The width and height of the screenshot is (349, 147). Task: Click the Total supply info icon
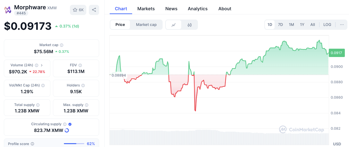click(x=38, y=105)
